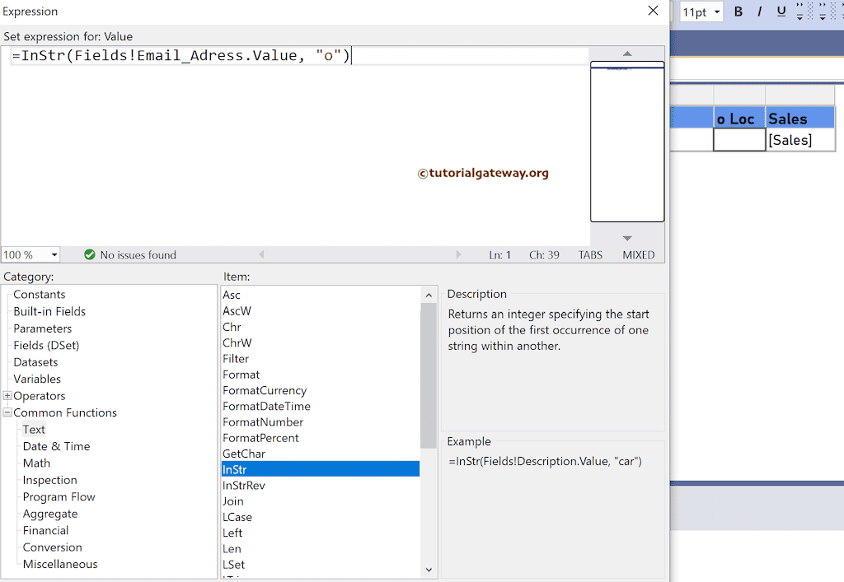844x582 pixels.
Task: Toggle bold formatting
Action: 738,12
